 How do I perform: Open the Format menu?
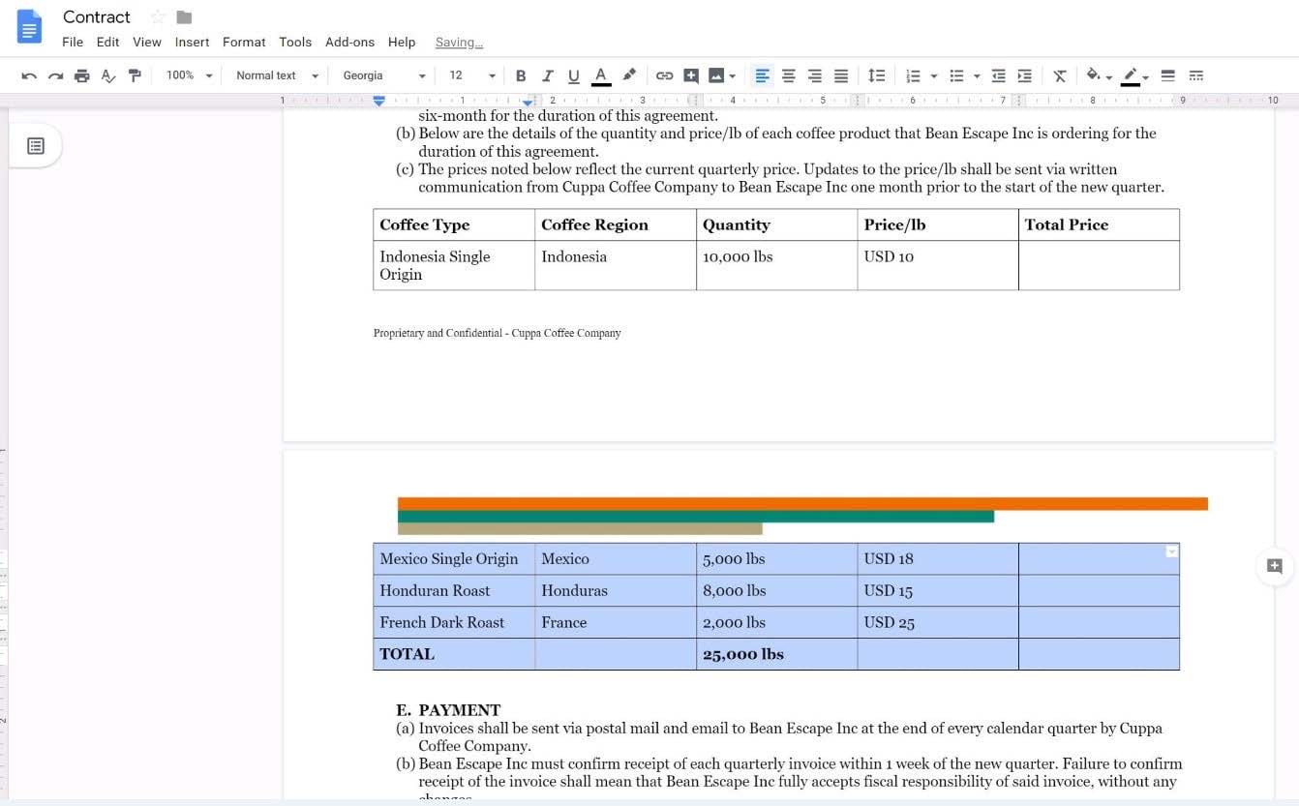(x=243, y=42)
